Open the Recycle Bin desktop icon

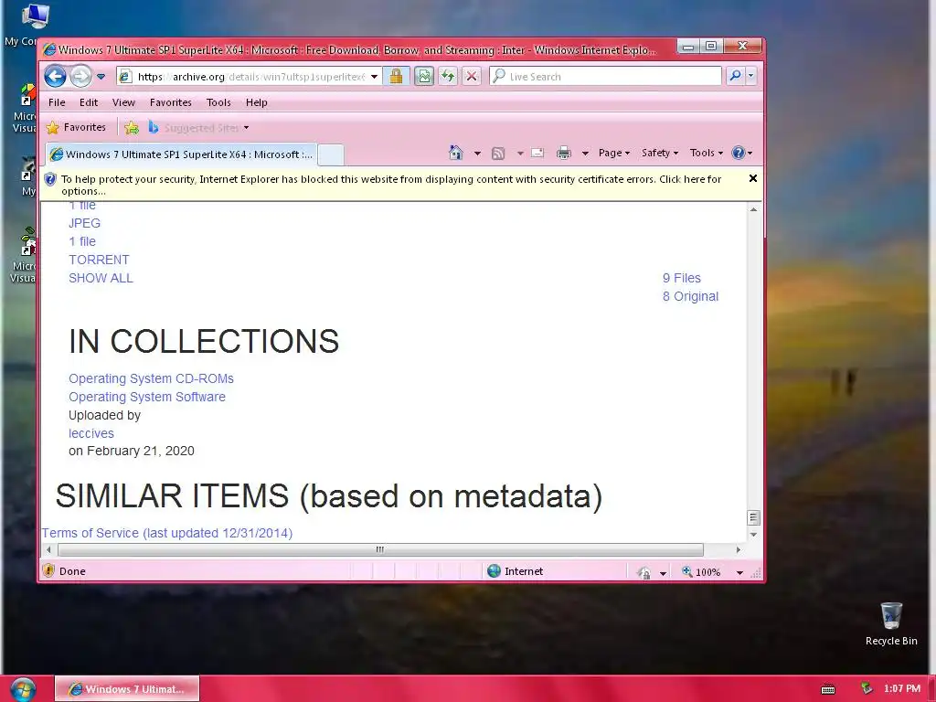click(891, 623)
